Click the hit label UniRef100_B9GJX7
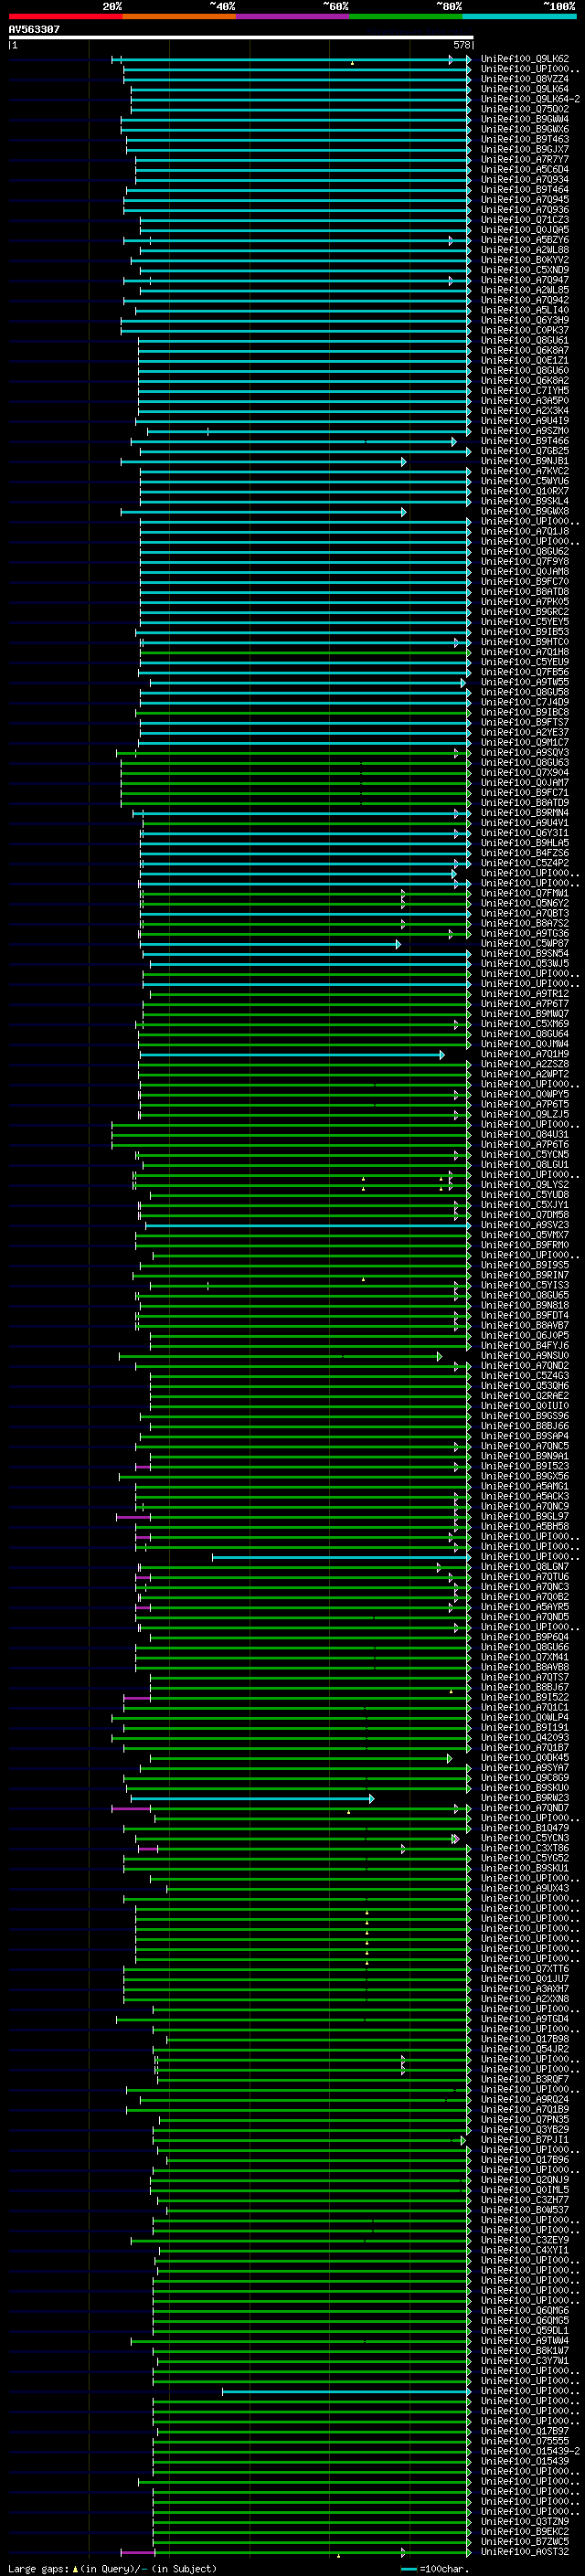This screenshot has width=585, height=2576. (x=525, y=150)
